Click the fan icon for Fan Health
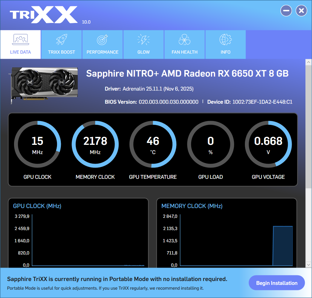Viewport: 312px width, 298px height. click(184, 39)
